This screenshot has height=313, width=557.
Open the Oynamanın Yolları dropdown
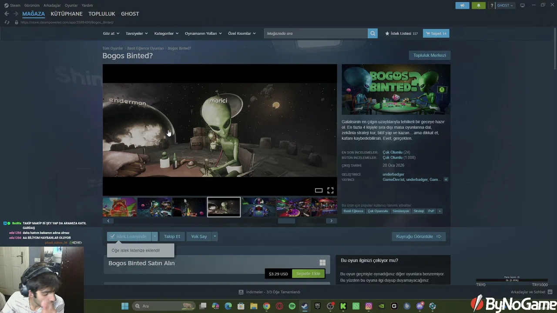(x=203, y=33)
